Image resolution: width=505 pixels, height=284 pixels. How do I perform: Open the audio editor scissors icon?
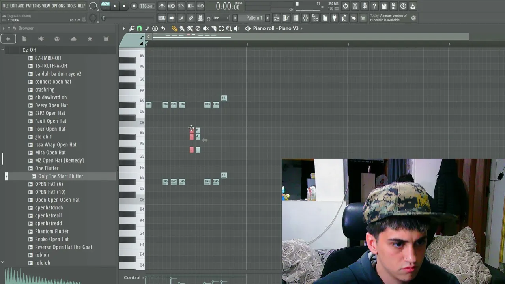point(355,6)
